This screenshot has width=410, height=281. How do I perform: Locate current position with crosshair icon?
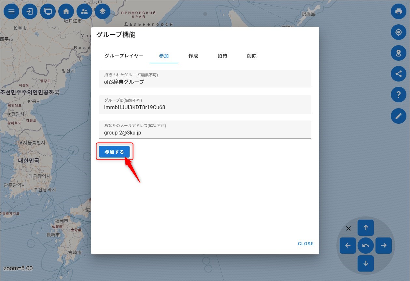pyautogui.click(x=398, y=32)
